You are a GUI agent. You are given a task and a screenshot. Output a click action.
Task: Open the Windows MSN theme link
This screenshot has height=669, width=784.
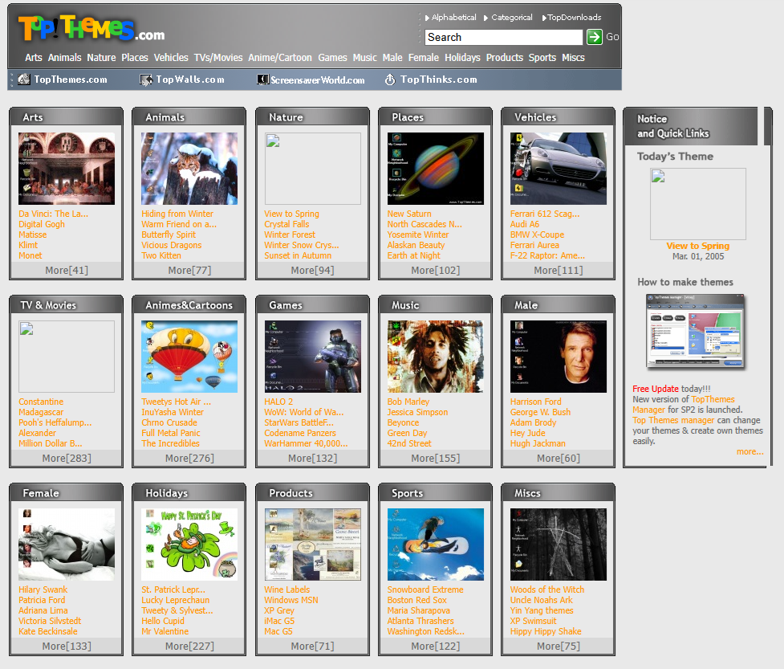click(x=291, y=601)
